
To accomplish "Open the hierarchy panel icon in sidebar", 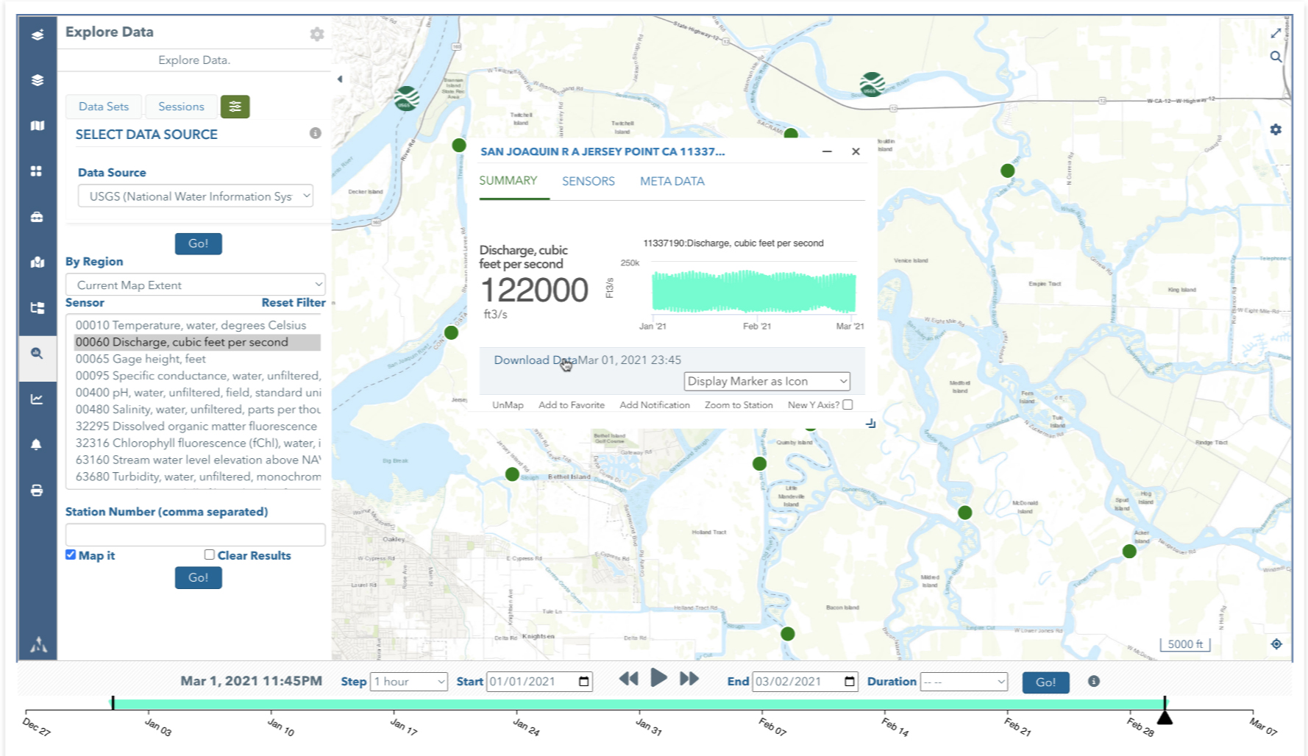I will (x=38, y=308).
